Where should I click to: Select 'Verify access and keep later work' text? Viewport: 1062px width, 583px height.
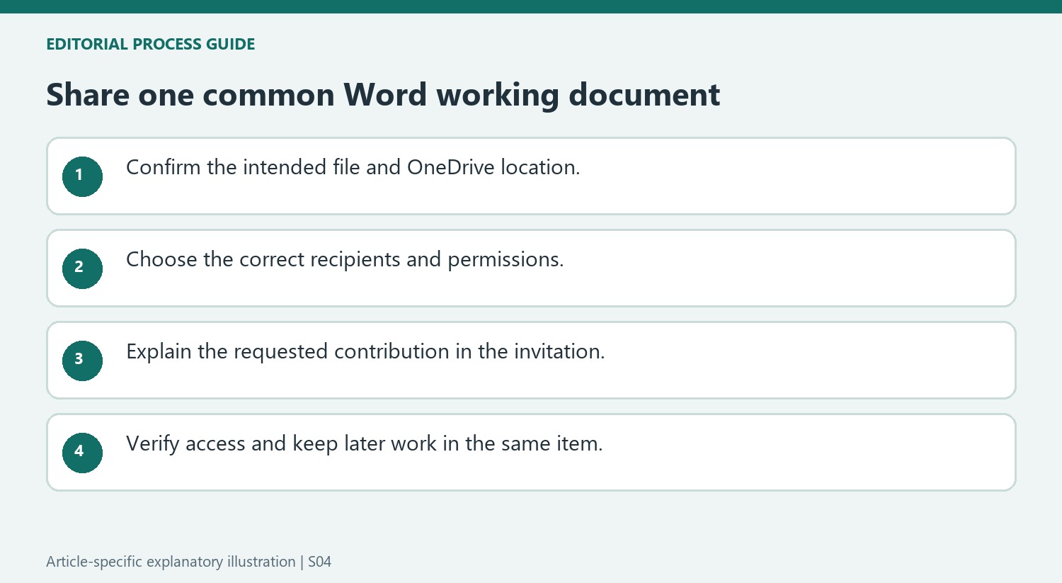coord(281,444)
